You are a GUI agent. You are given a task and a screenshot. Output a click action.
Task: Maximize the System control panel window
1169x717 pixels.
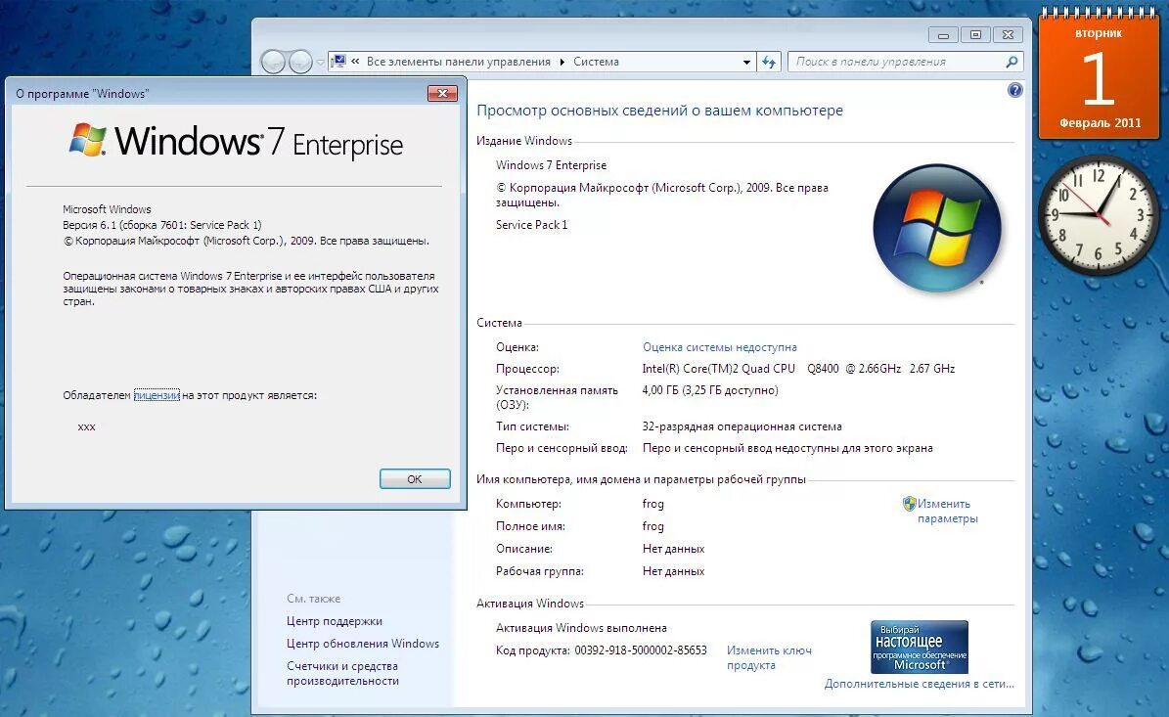click(x=975, y=35)
